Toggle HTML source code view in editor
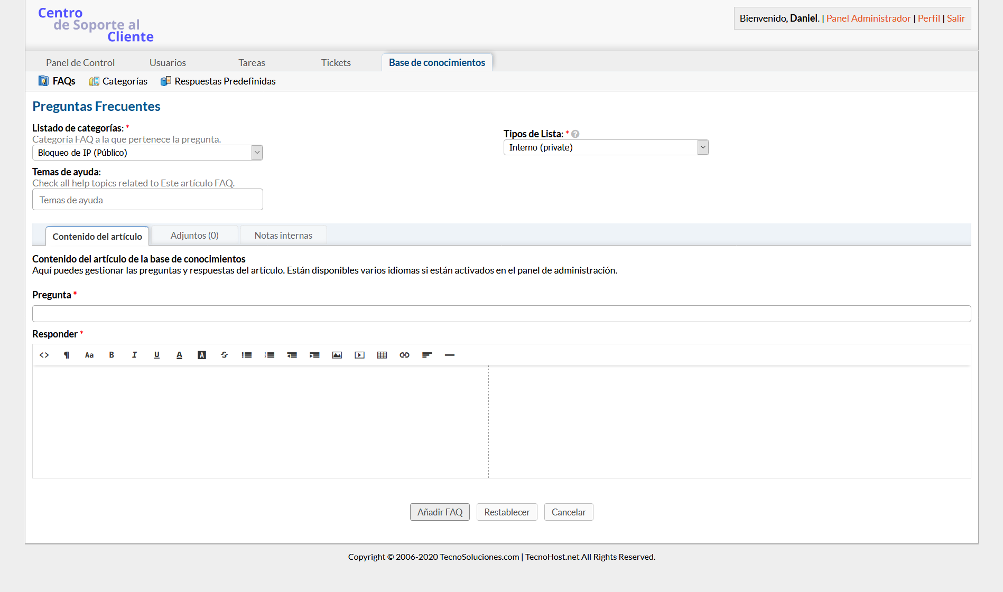 coord(44,355)
